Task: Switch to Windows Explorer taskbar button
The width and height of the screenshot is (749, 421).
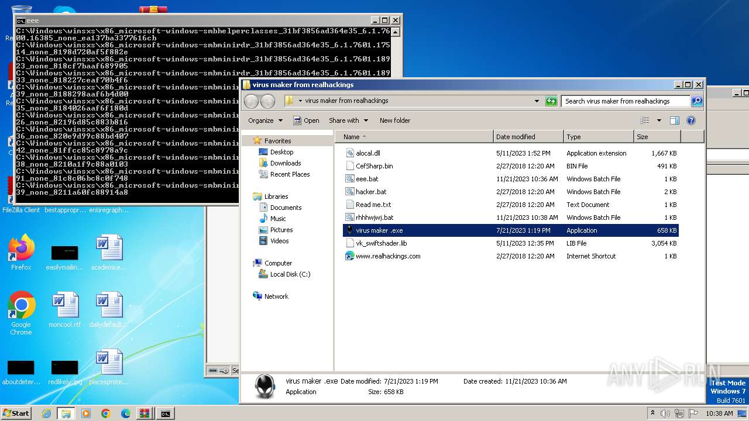Action: pos(66,413)
